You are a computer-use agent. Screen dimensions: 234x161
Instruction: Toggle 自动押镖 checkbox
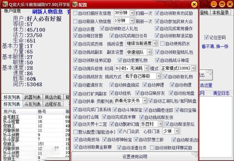point(145,85)
